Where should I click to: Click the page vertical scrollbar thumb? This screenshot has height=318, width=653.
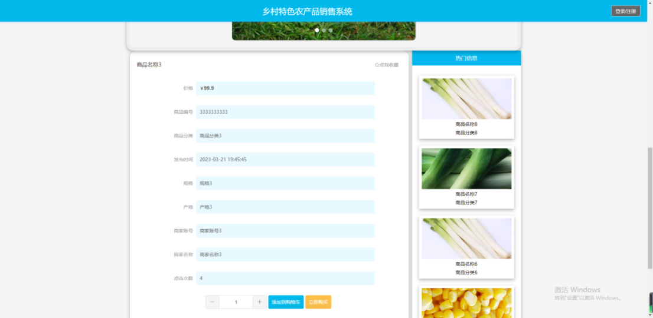click(x=650, y=208)
